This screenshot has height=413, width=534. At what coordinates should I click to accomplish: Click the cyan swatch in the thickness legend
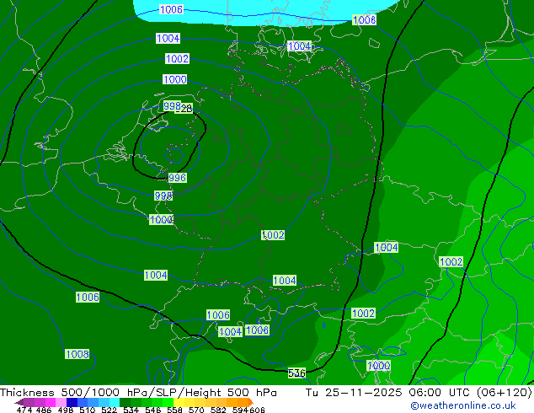(x=115, y=402)
